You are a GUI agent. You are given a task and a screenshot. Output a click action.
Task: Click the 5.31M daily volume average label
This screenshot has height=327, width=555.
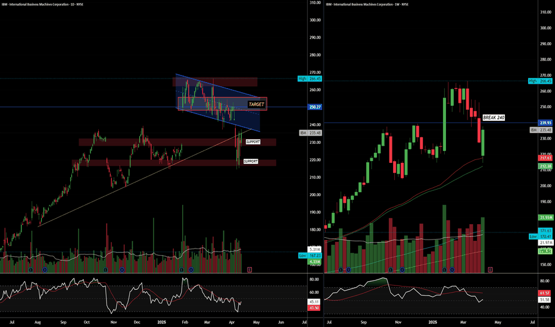(x=314, y=250)
